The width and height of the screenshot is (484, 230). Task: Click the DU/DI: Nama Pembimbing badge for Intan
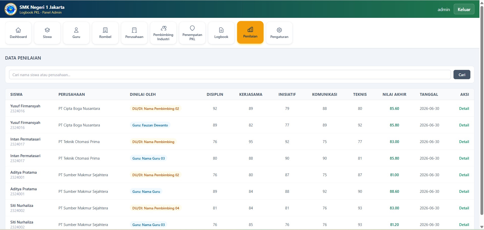click(x=153, y=142)
